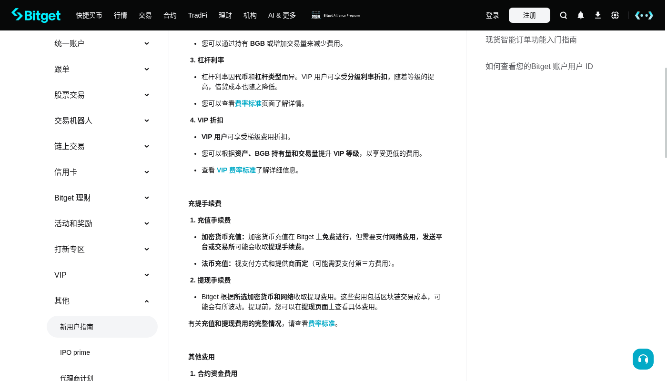
Task: Select 新用户指南 in the sidebar
Action: 102,327
